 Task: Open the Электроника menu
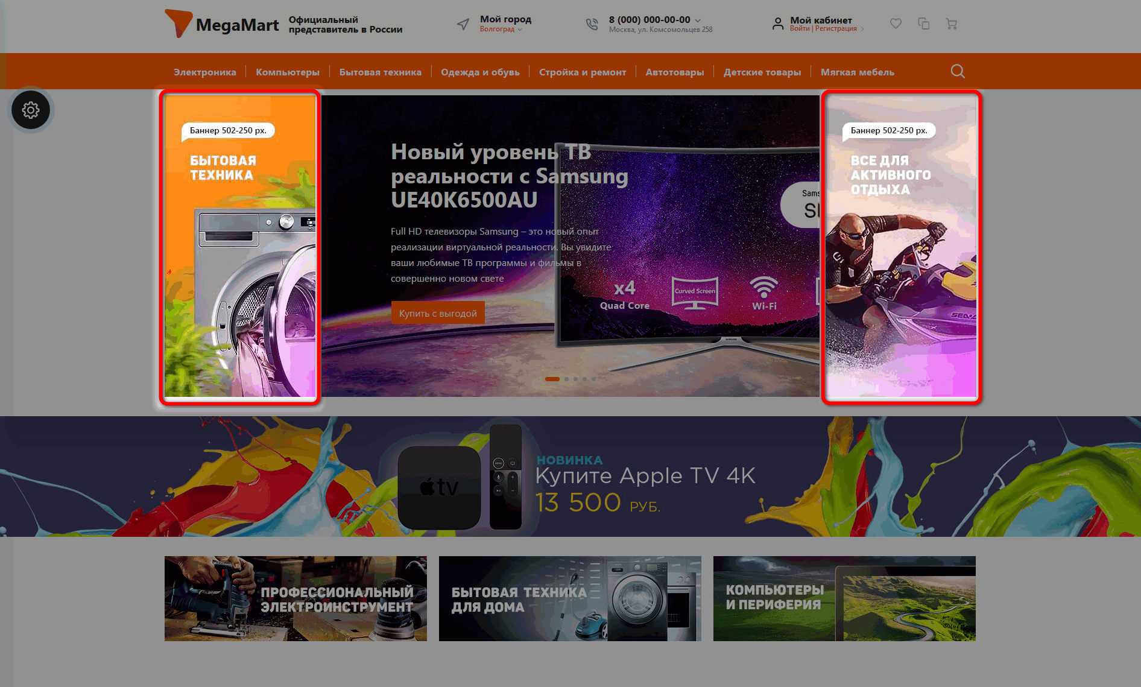pos(205,72)
